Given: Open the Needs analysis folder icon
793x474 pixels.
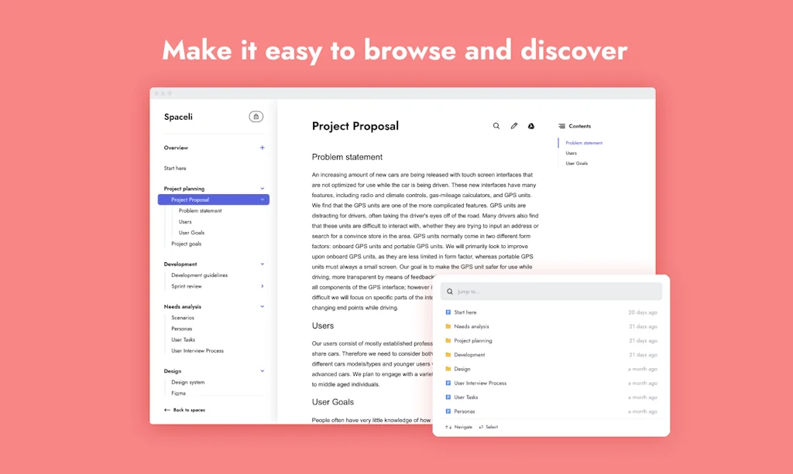Looking at the screenshot, I should click(x=448, y=326).
